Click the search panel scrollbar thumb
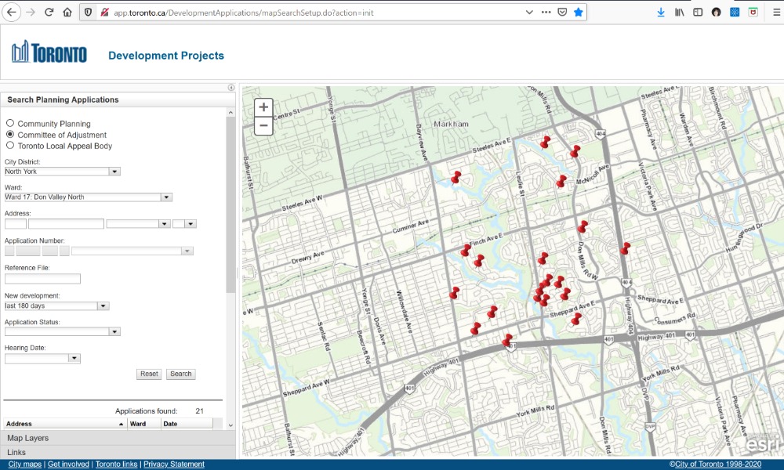The image size is (784, 470). [x=230, y=204]
